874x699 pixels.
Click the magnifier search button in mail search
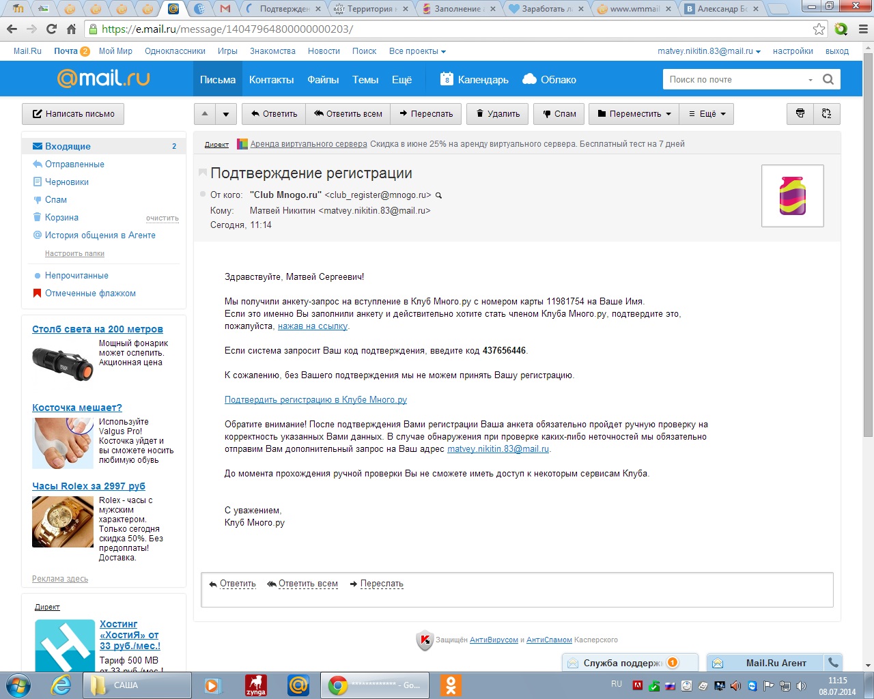[828, 79]
